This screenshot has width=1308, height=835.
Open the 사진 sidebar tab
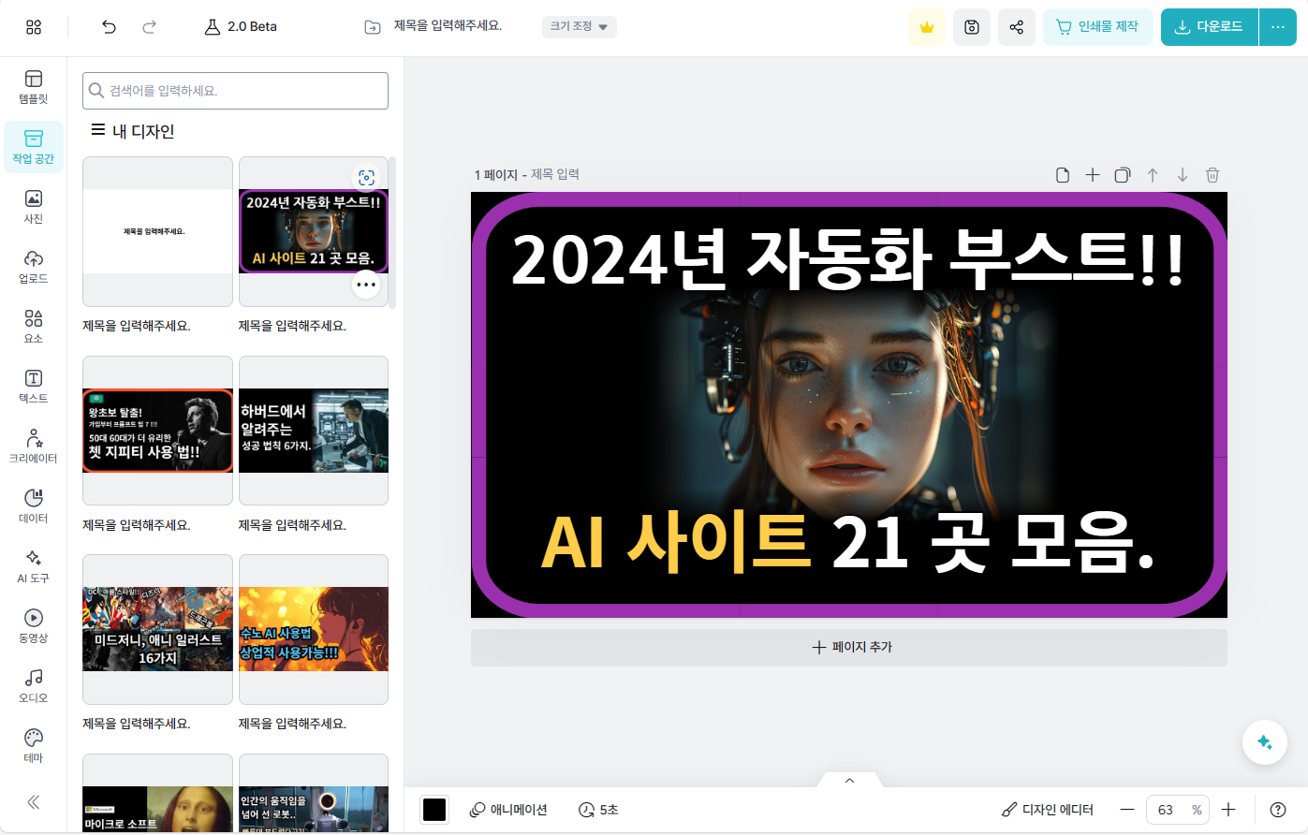34,207
